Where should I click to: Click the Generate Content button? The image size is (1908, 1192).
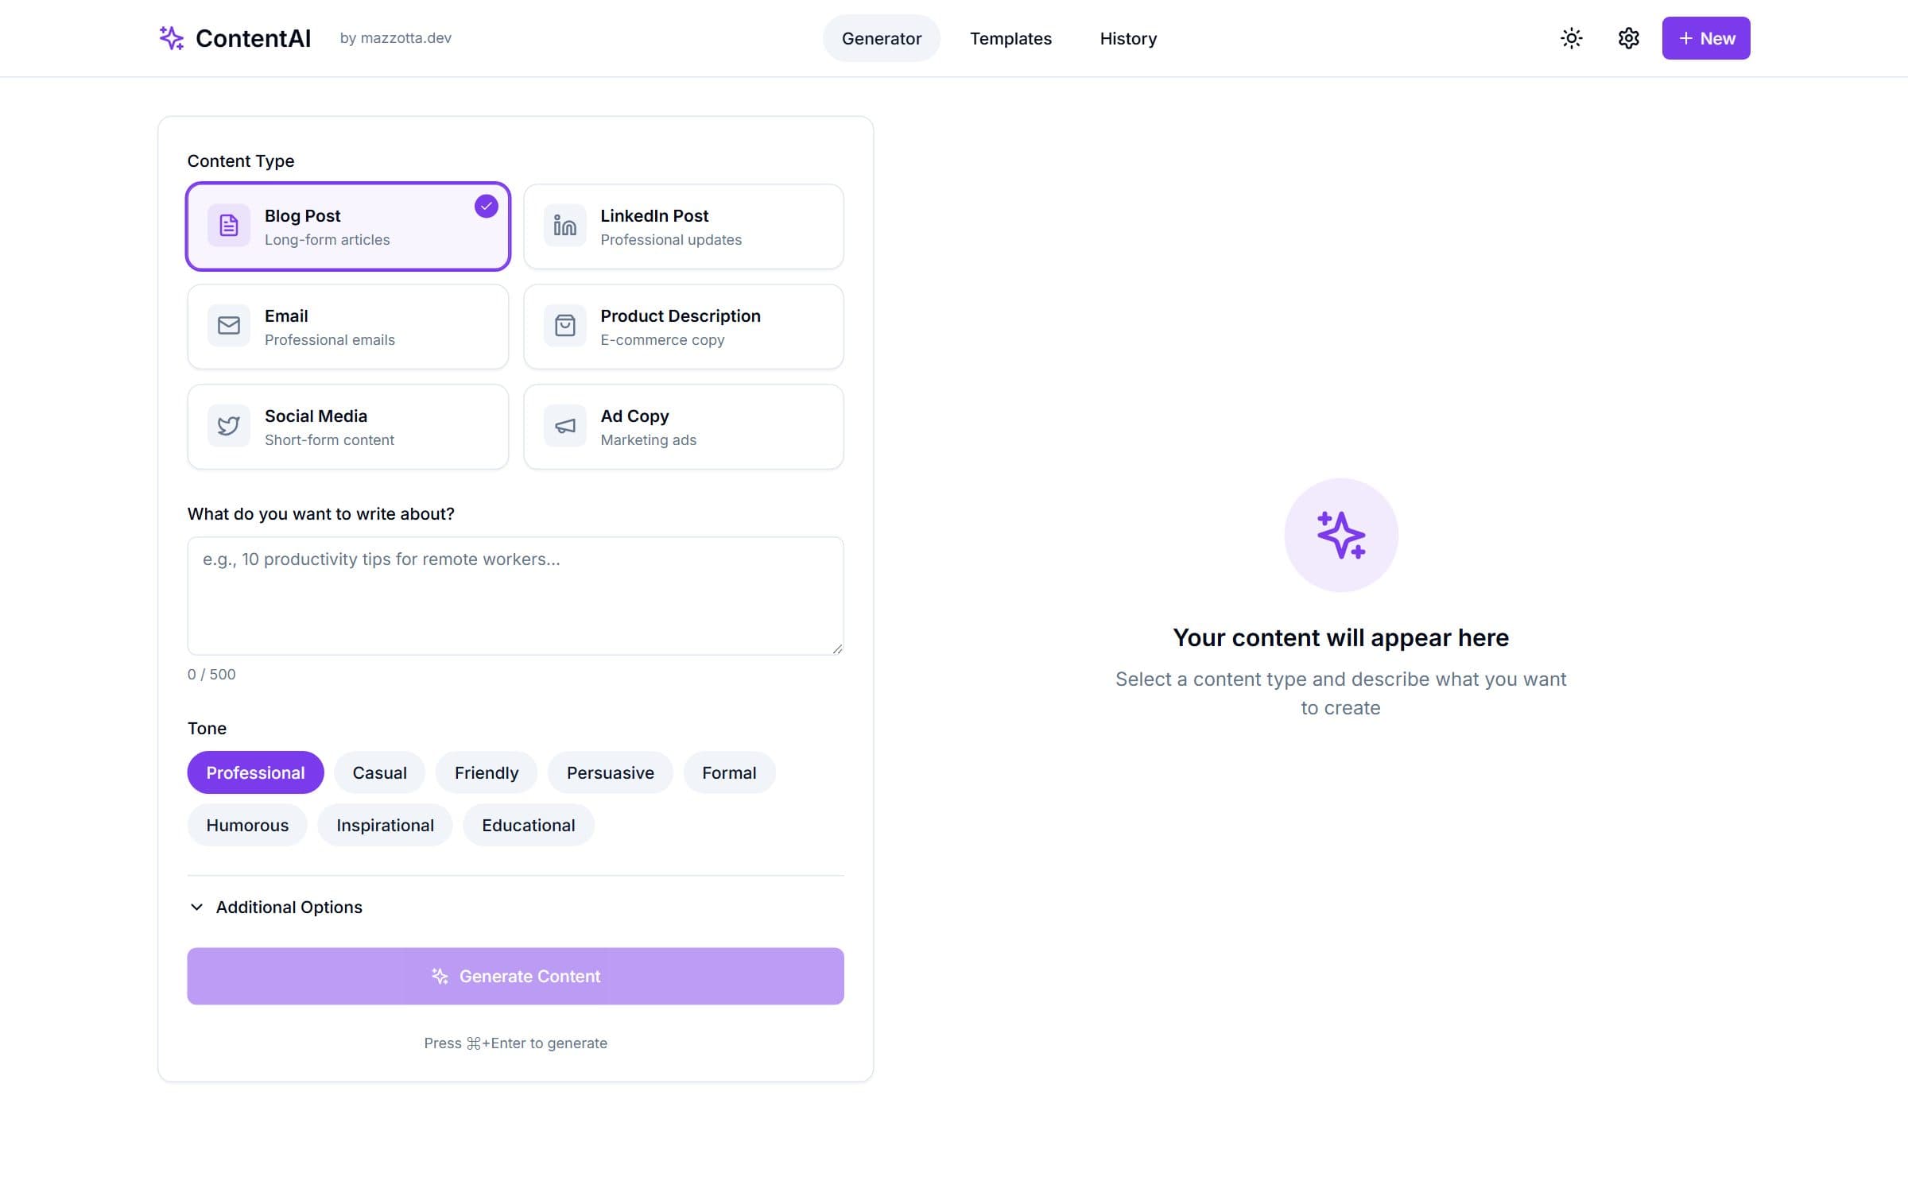516,976
